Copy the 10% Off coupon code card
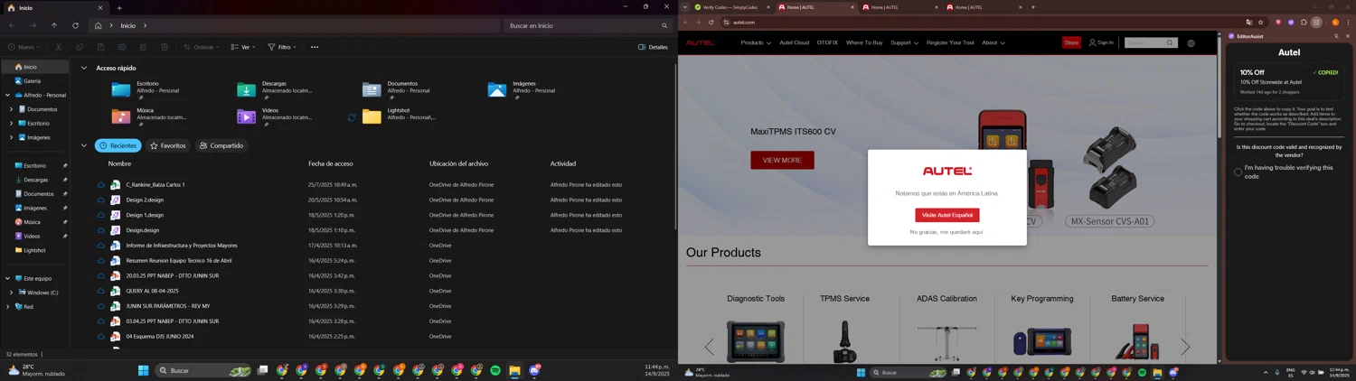This screenshot has height=381, width=1356. tap(1289, 82)
